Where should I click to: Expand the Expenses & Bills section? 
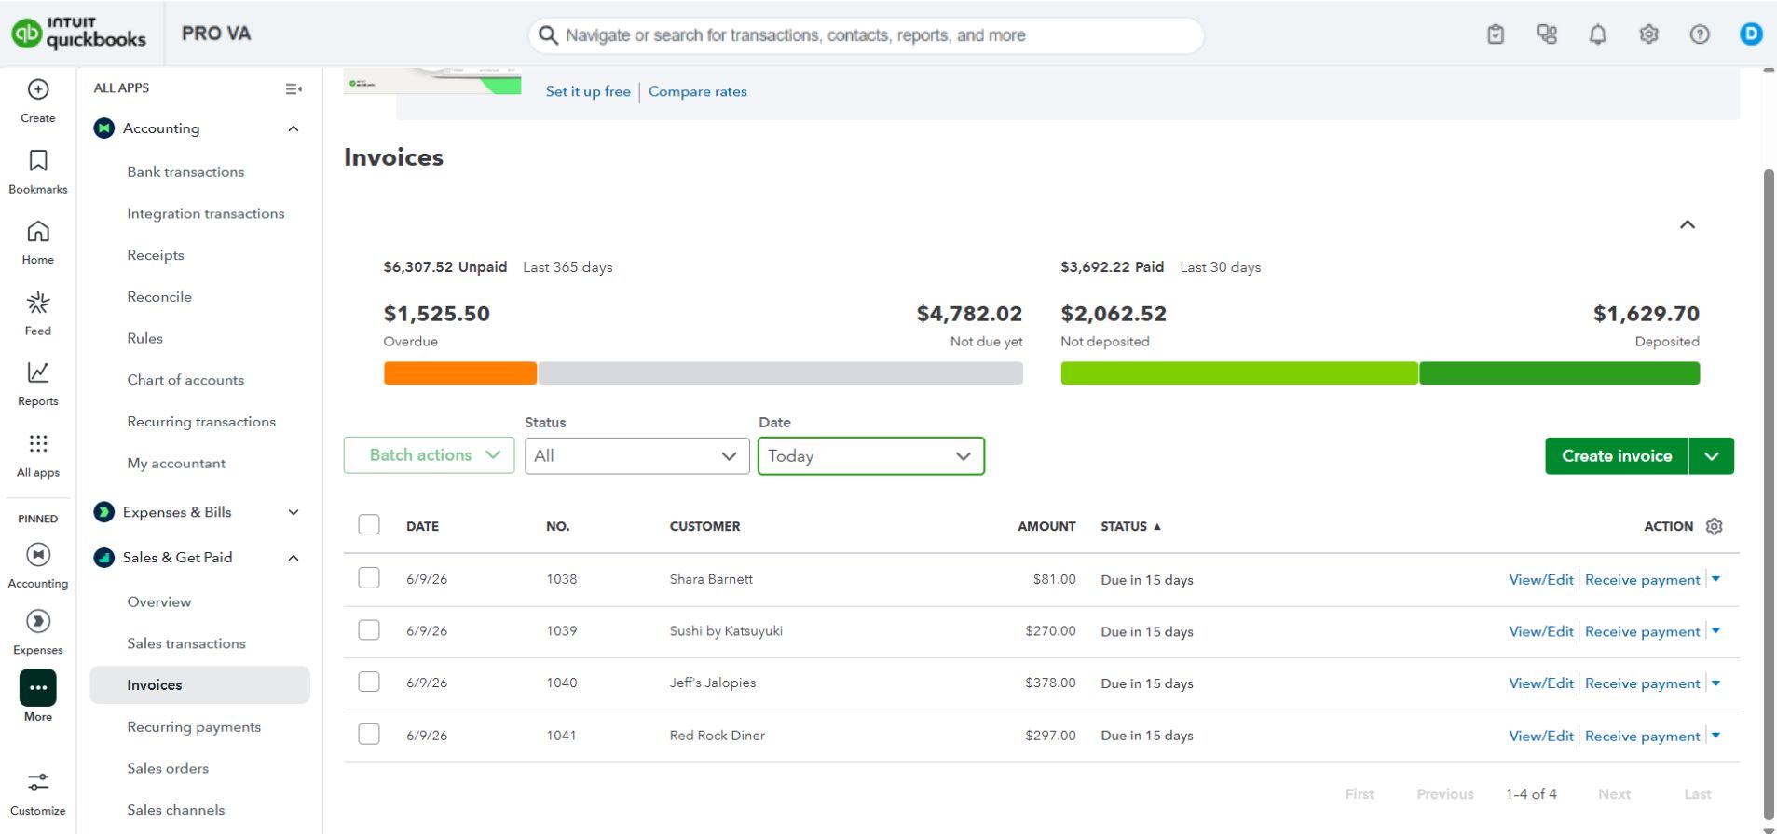294,512
